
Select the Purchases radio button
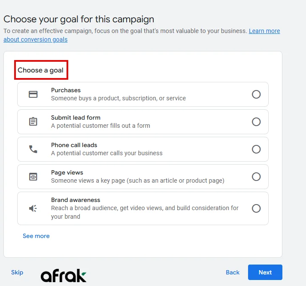point(256,94)
